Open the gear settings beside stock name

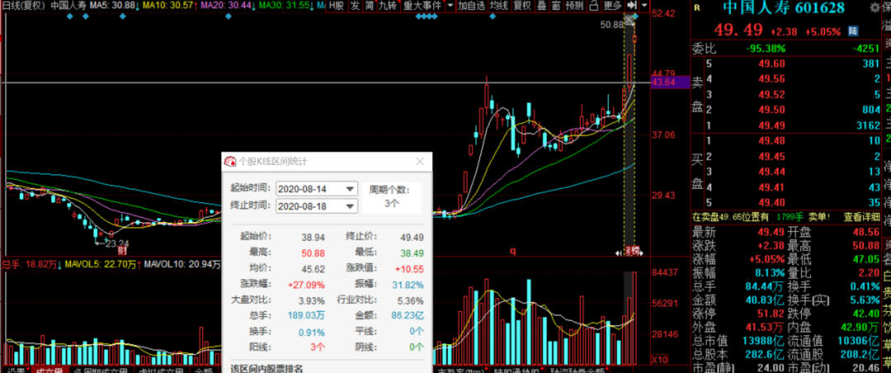click(x=874, y=8)
